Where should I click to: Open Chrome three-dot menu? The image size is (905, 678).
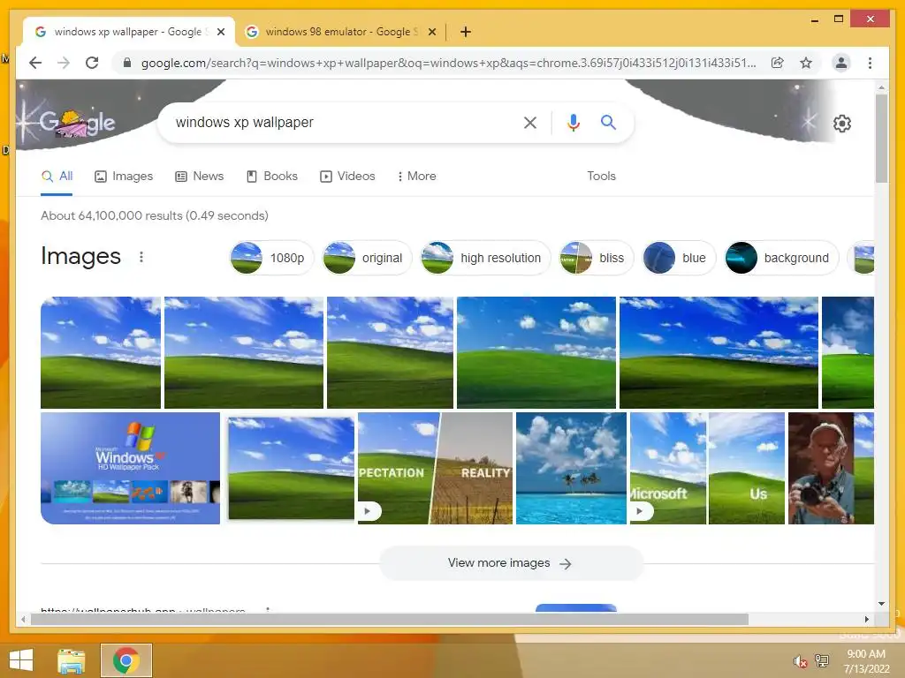pos(870,63)
